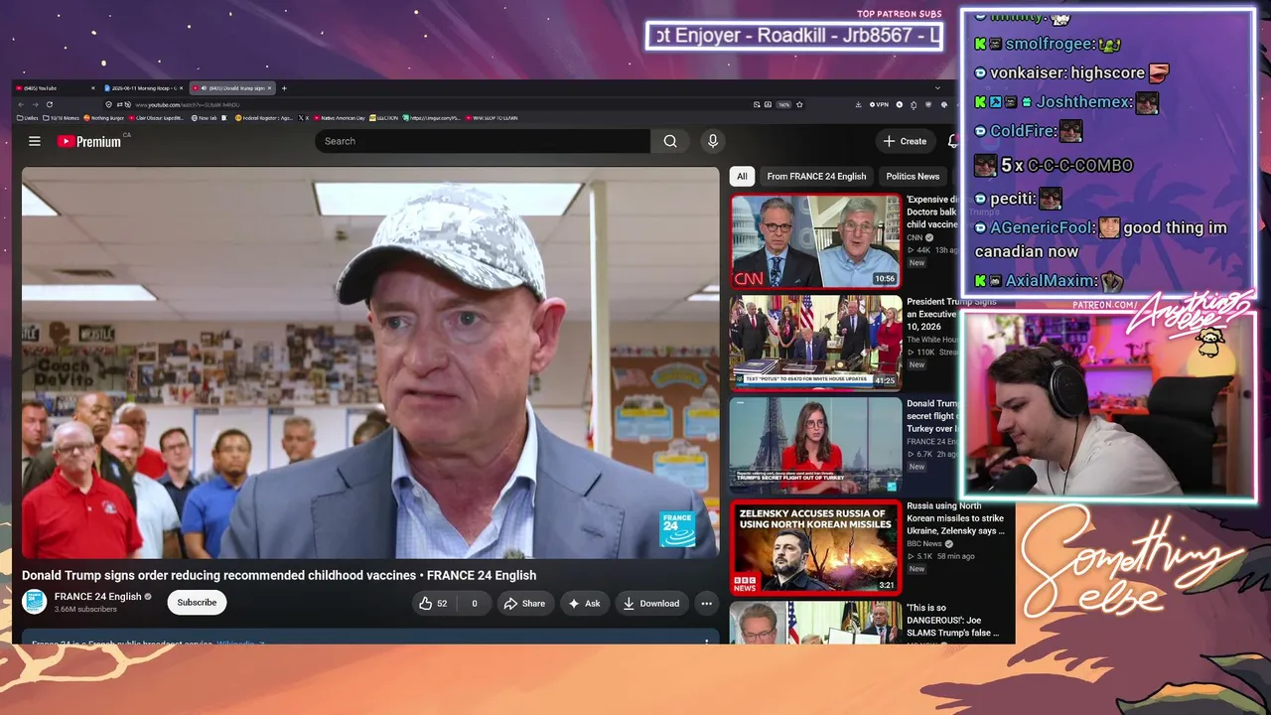Image resolution: width=1271 pixels, height=715 pixels.
Task: Select the All filter chip
Action: [x=742, y=176]
